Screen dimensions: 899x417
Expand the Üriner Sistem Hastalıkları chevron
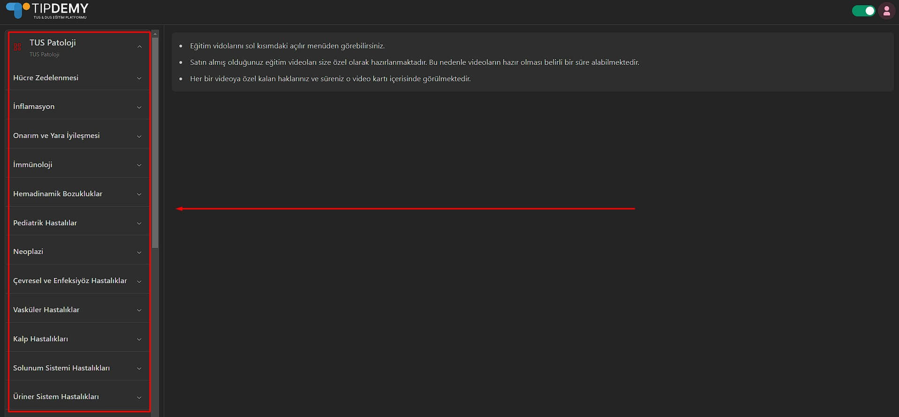coord(139,397)
